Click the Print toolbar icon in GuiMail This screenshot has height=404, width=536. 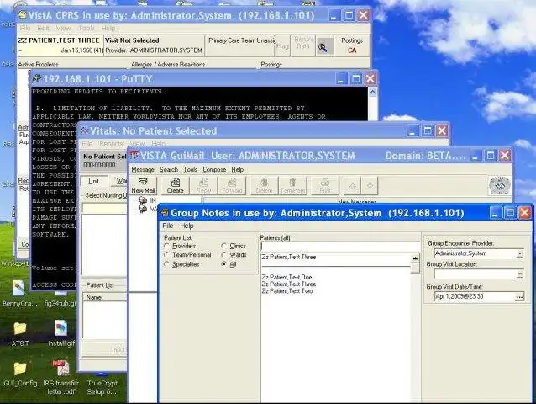[325, 185]
